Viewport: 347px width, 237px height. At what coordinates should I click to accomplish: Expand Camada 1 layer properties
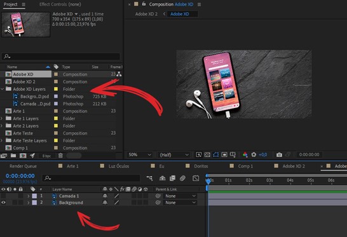(29, 196)
